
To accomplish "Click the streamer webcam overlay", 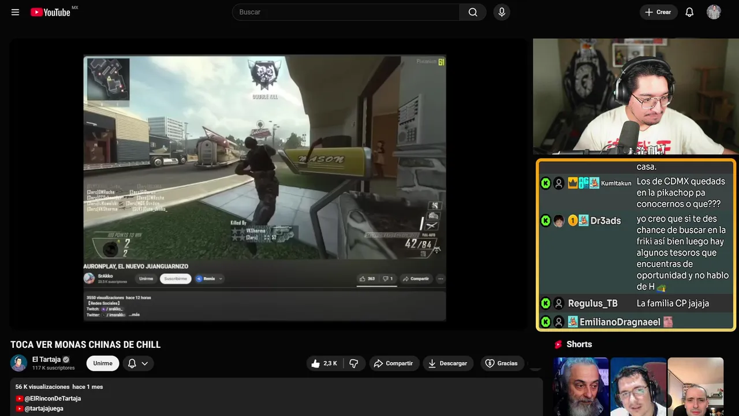I will (x=636, y=96).
